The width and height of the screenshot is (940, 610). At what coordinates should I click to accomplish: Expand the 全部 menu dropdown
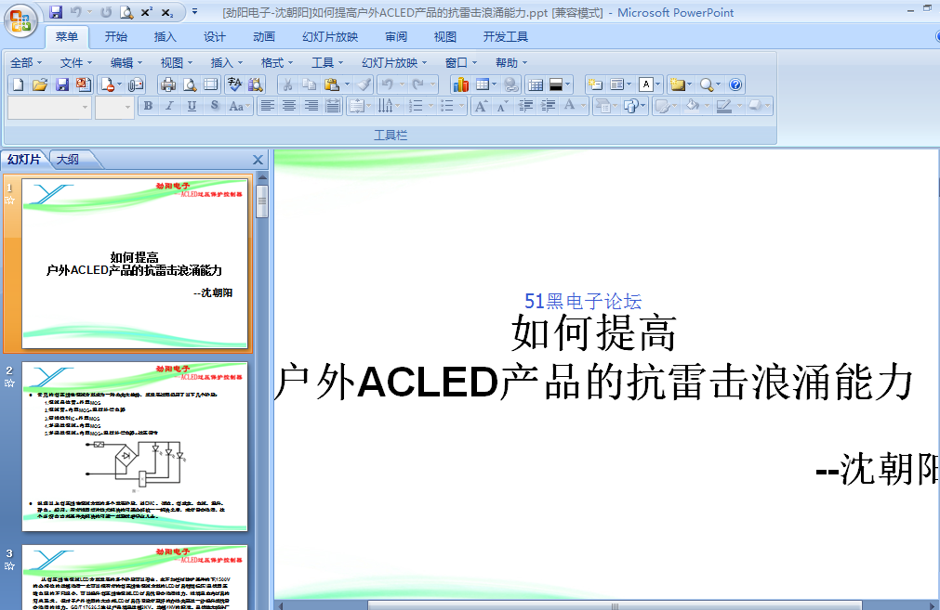pos(26,63)
